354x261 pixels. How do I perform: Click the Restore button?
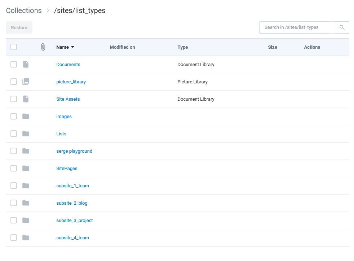19,27
